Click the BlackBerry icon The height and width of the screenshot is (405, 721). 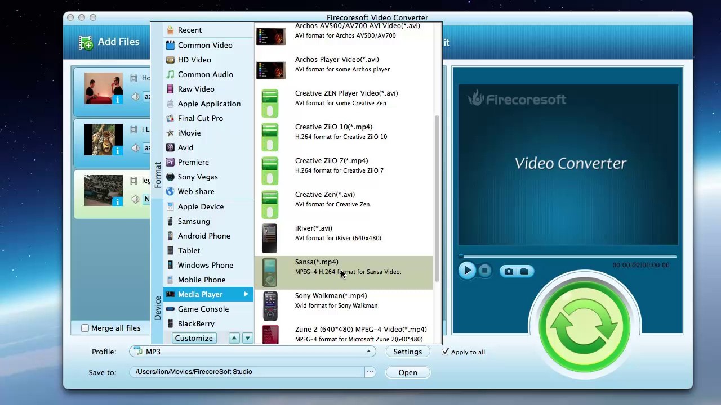pos(170,323)
